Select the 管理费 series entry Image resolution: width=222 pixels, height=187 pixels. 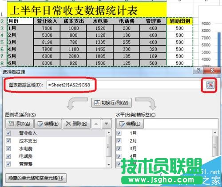26,164
